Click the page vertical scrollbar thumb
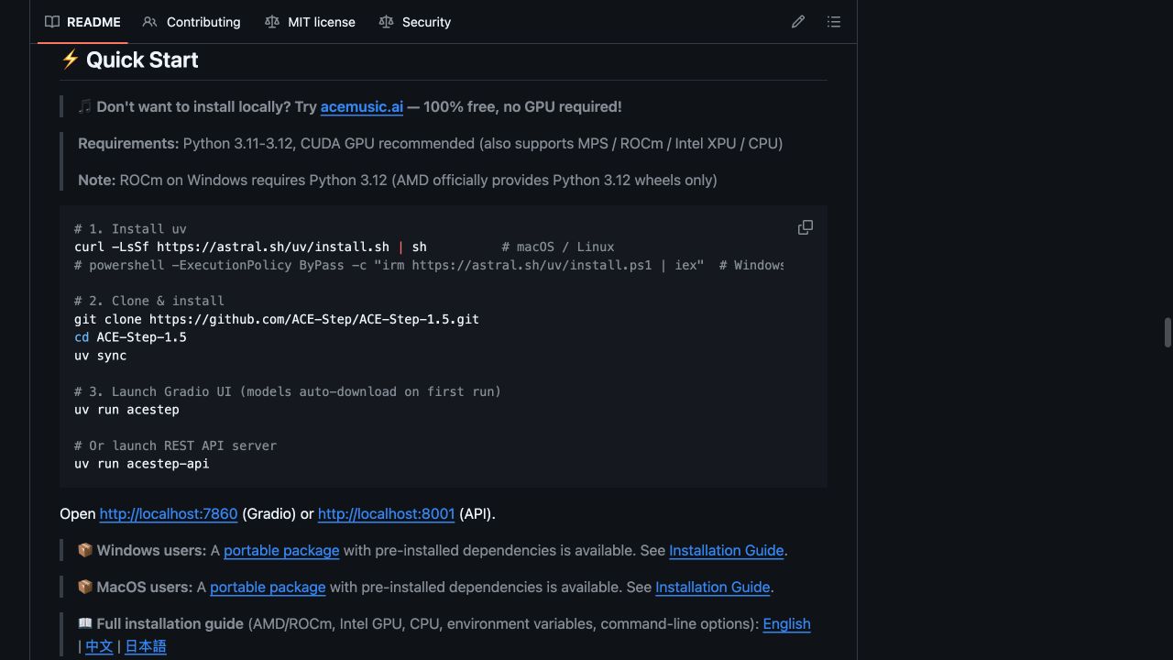1173x660 pixels. [x=1168, y=332]
